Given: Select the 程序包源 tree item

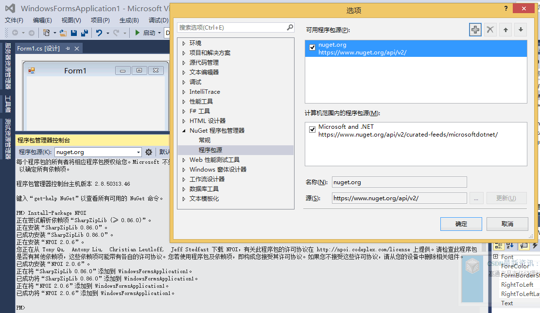Looking at the screenshot, I should coord(210,150).
